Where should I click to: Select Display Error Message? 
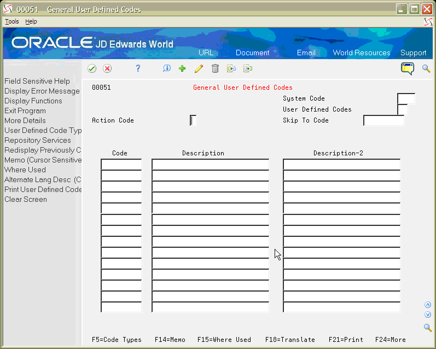click(x=42, y=91)
